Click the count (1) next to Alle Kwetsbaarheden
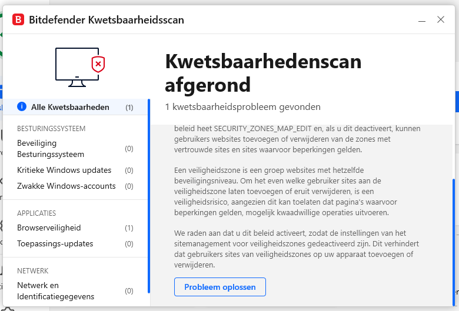 click(x=129, y=108)
